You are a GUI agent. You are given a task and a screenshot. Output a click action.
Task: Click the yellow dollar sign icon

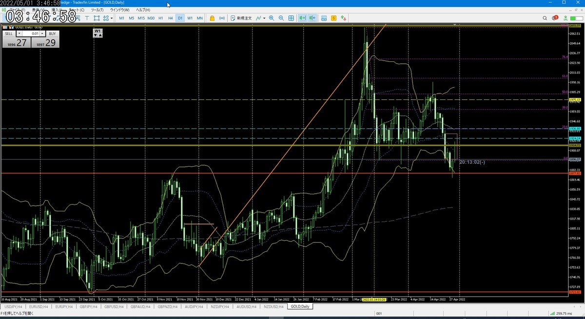(x=333, y=18)
